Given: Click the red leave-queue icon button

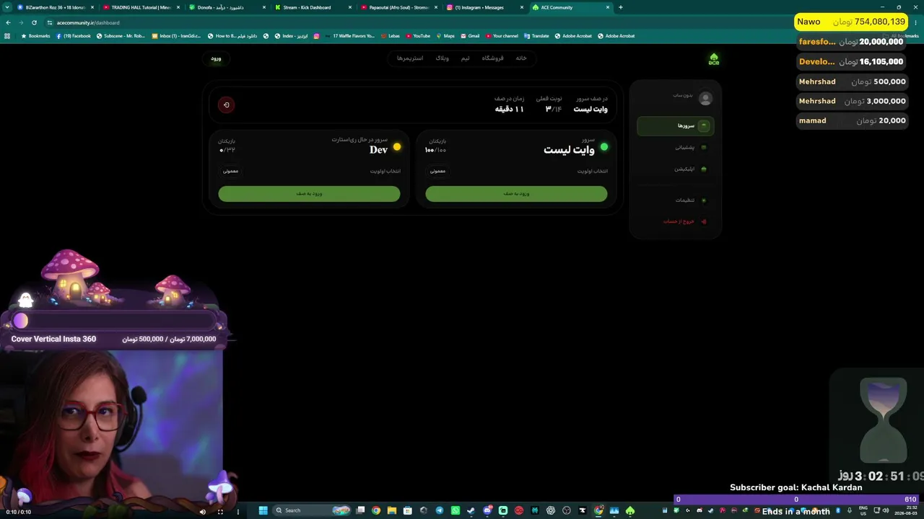Looking at the screenshot, I should point(226,105).
